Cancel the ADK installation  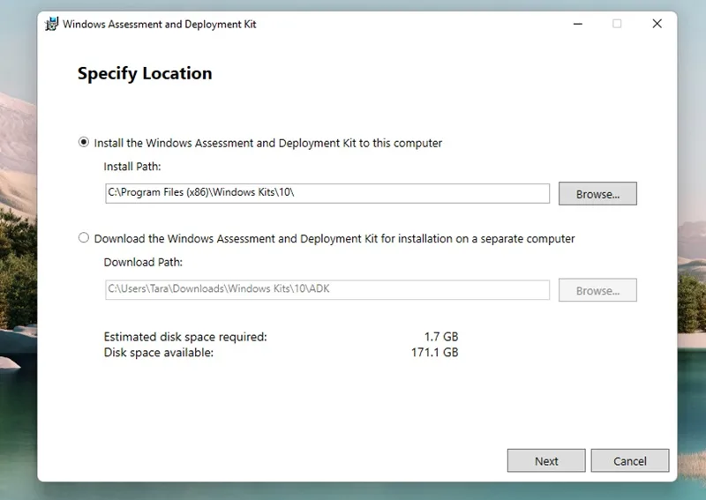click(x=630, y=460)
